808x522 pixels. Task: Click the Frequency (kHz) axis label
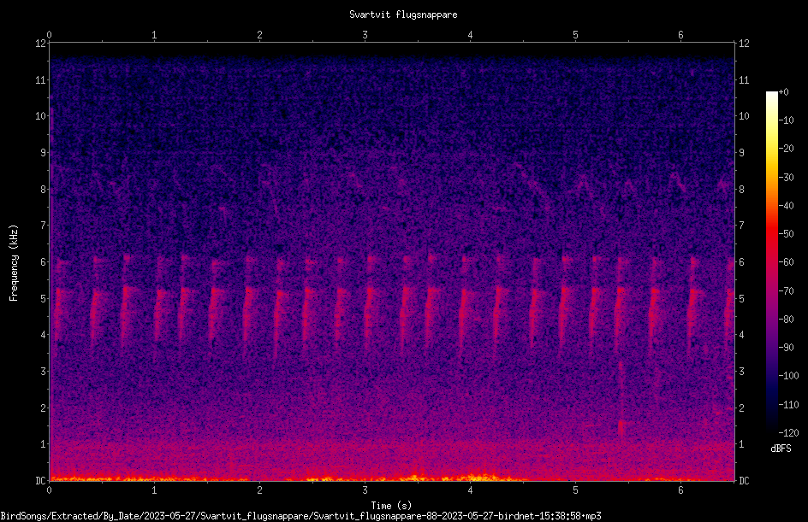(x=14, y=263)
